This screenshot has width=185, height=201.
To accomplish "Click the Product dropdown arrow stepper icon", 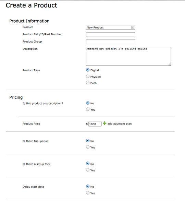I will pos(133,27).
